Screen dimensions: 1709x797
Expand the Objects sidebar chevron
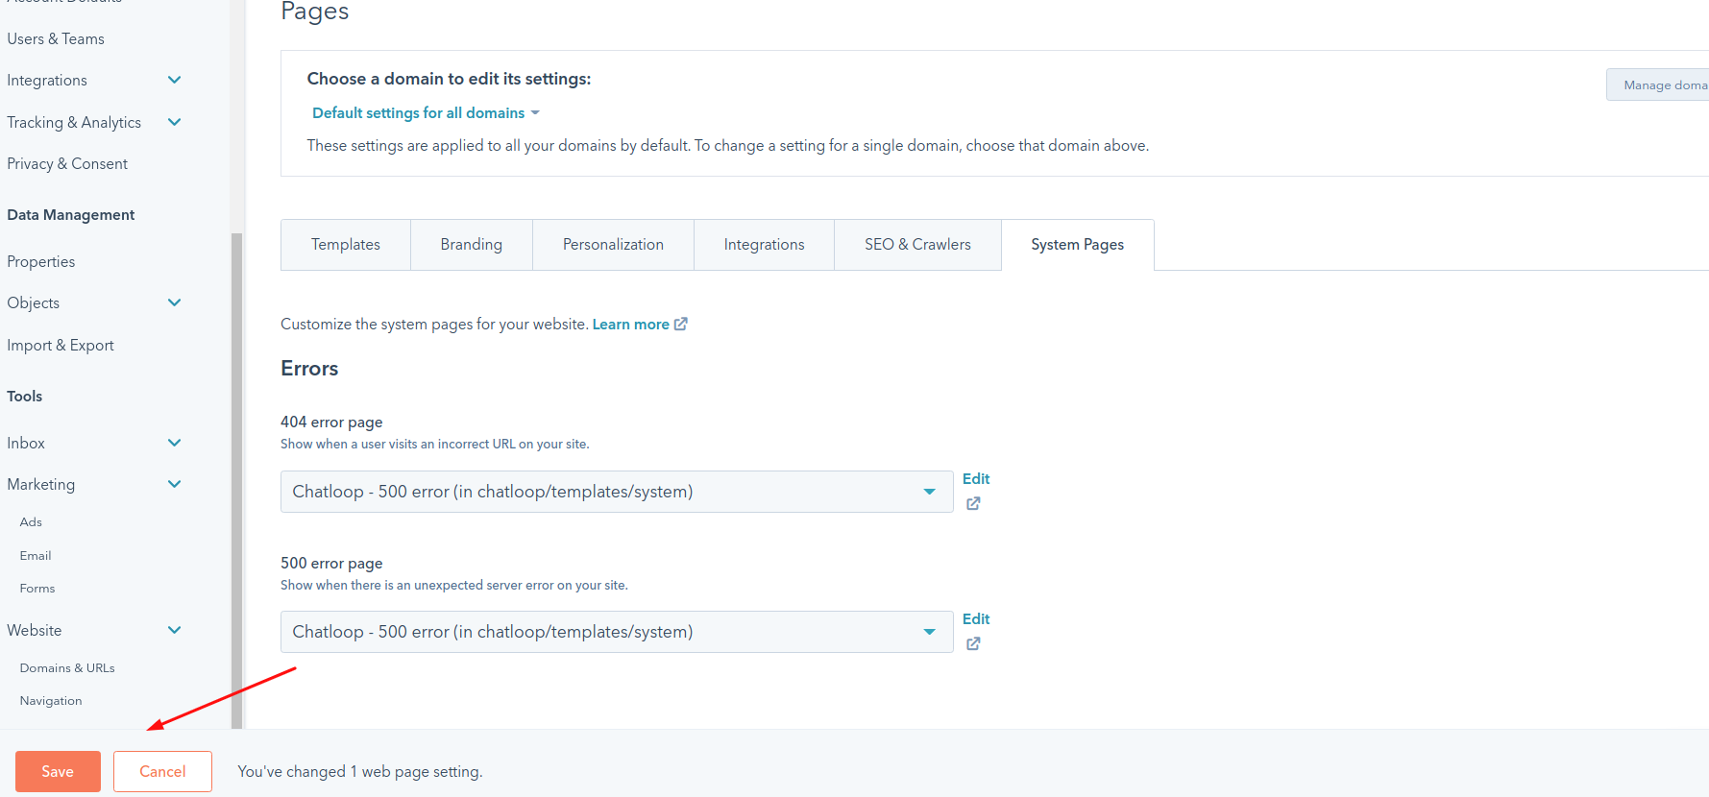(x=174, y=302)
